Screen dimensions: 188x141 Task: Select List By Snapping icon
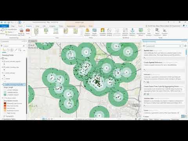click(x=20, y=50)
